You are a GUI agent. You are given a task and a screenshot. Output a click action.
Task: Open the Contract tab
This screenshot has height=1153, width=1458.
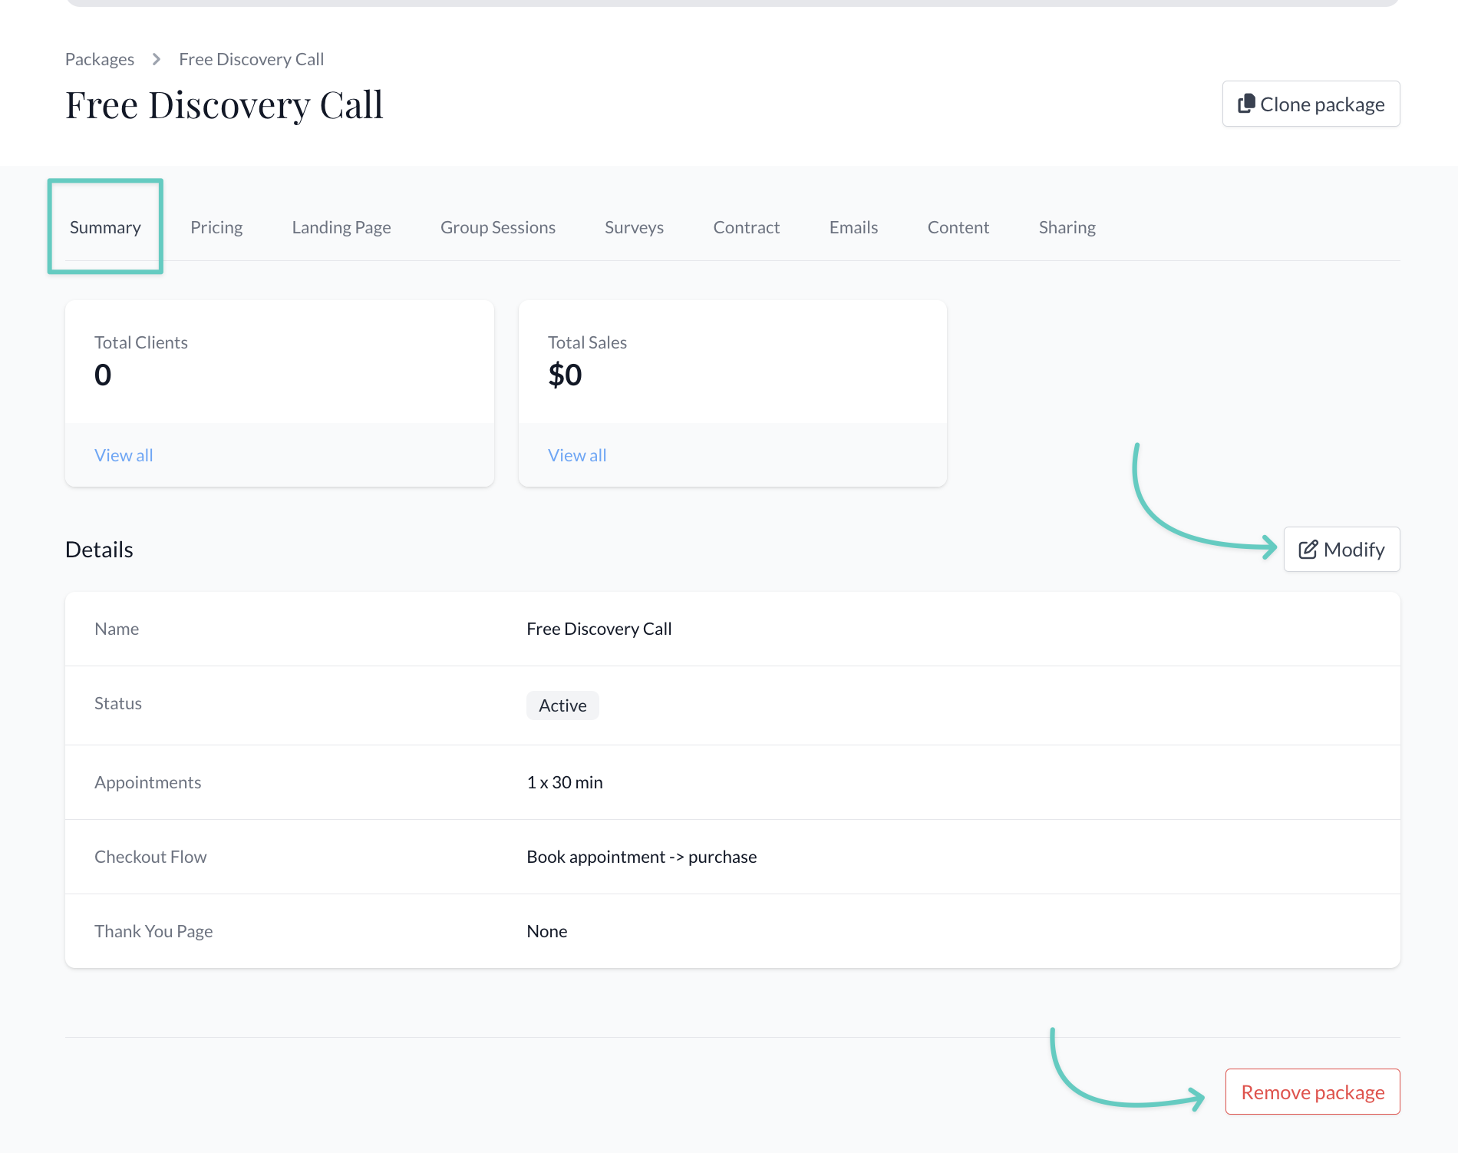746,227
